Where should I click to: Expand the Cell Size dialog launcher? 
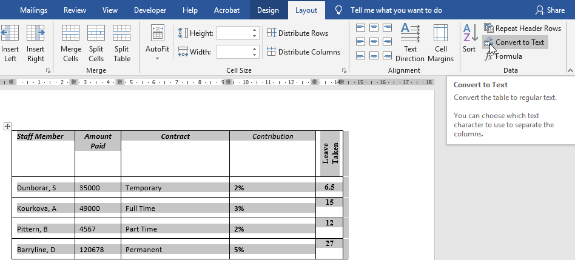344,71
